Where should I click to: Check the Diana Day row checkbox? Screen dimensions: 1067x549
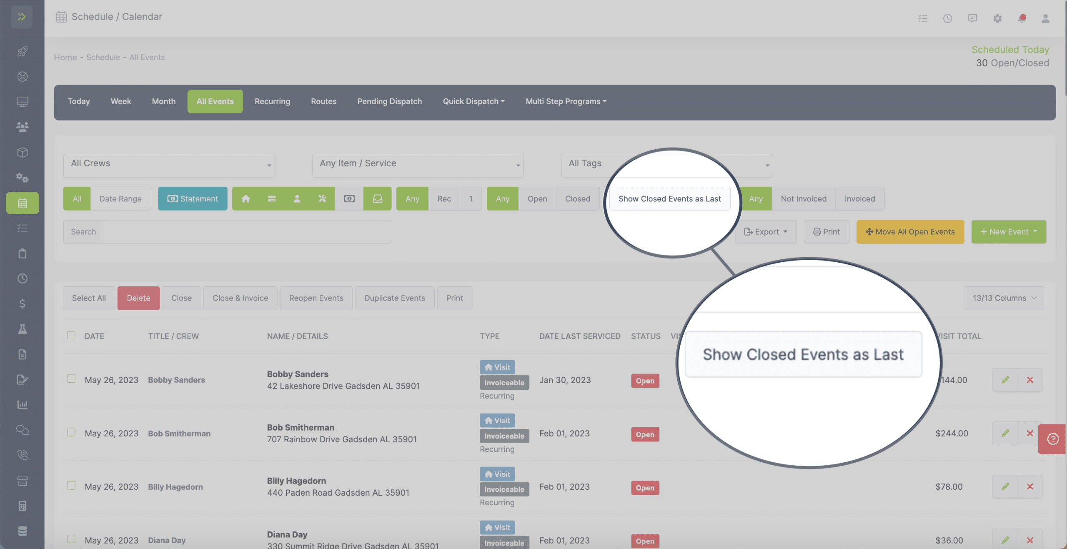(x=71, y=539)
